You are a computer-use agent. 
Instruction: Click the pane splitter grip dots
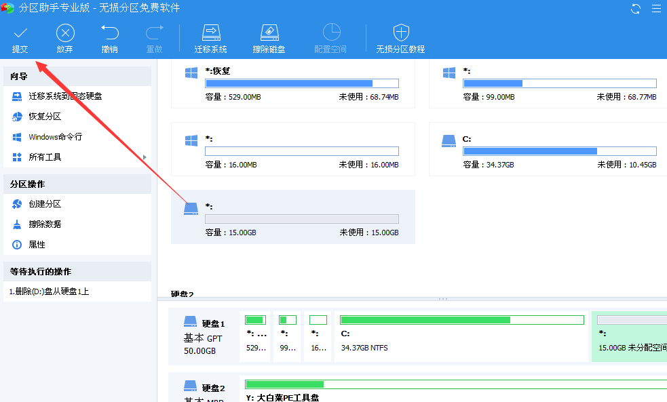tap(443, 299)
